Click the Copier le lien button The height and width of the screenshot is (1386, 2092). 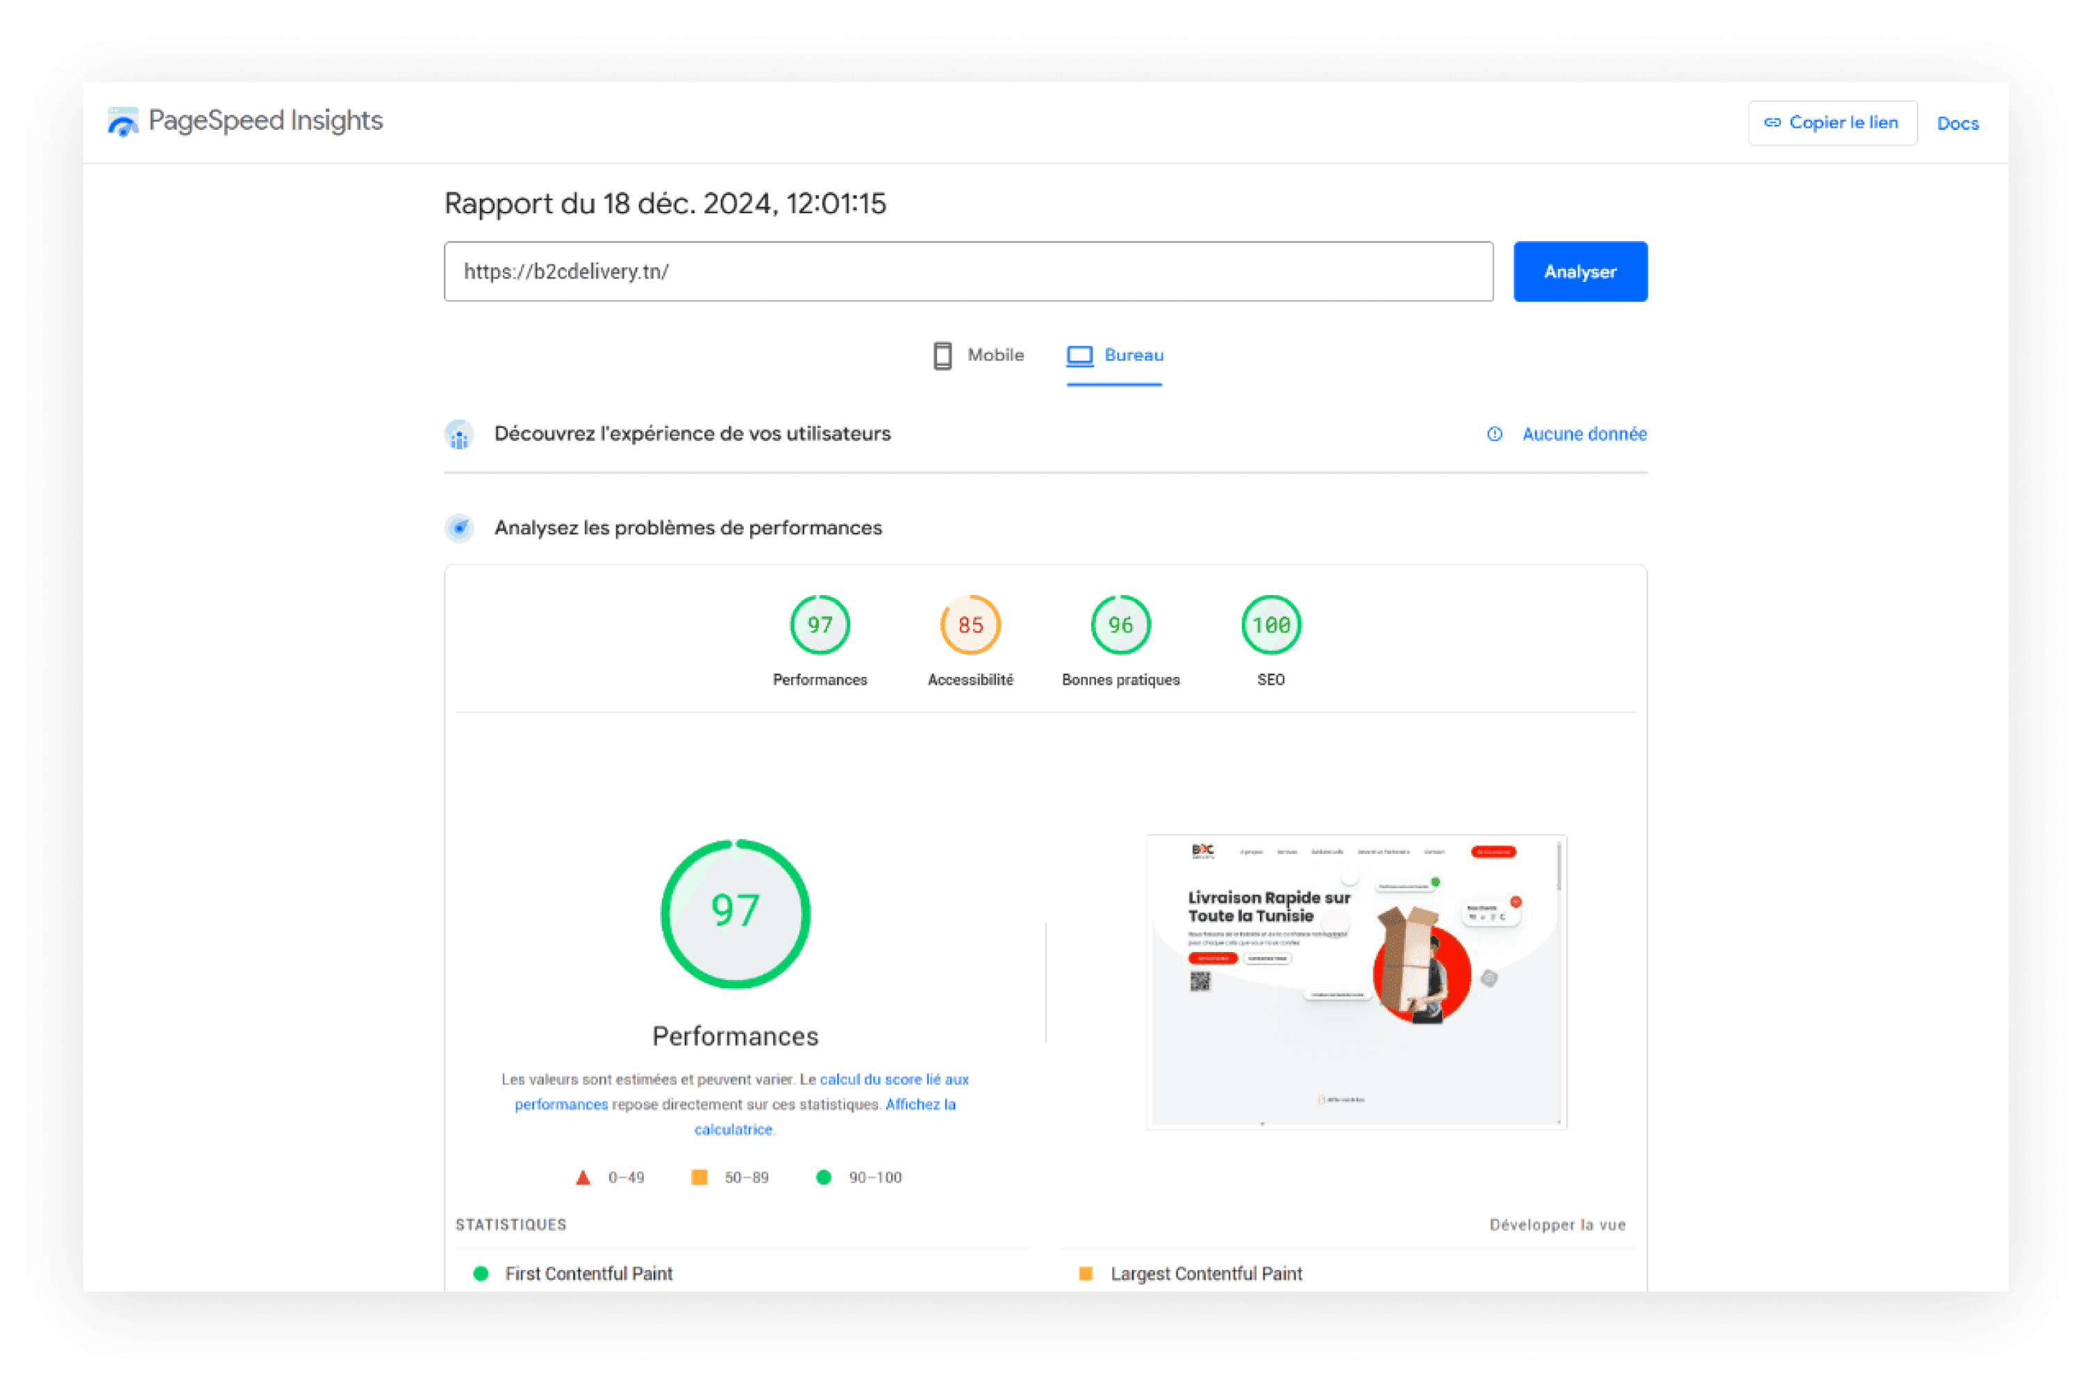point(1832,123)
